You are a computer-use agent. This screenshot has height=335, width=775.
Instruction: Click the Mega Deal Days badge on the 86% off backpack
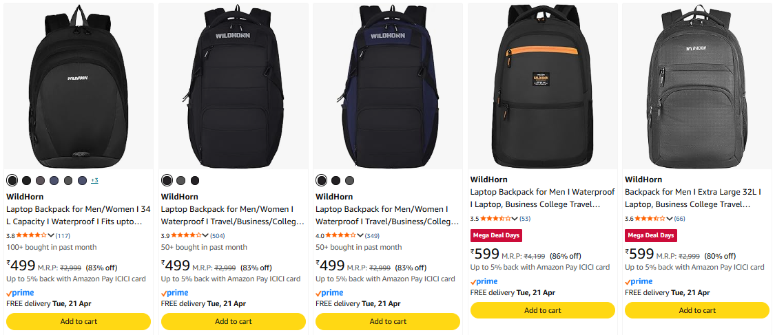coord(496,235)
